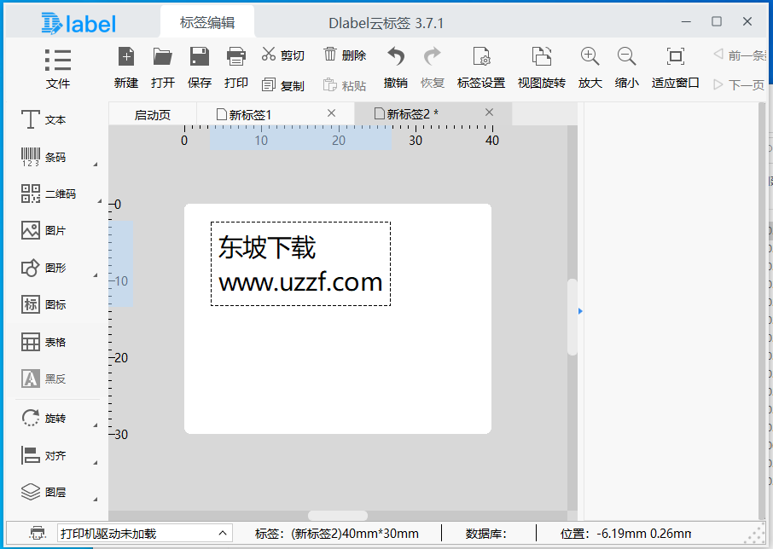Cut selection with 剪切
Viewport: 773px width, 549px height.
(283, 55)
